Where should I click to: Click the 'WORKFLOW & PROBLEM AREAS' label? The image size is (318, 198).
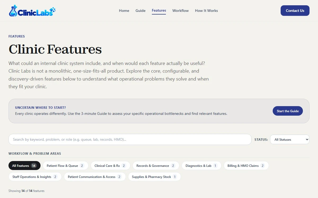tap(35, 153)
